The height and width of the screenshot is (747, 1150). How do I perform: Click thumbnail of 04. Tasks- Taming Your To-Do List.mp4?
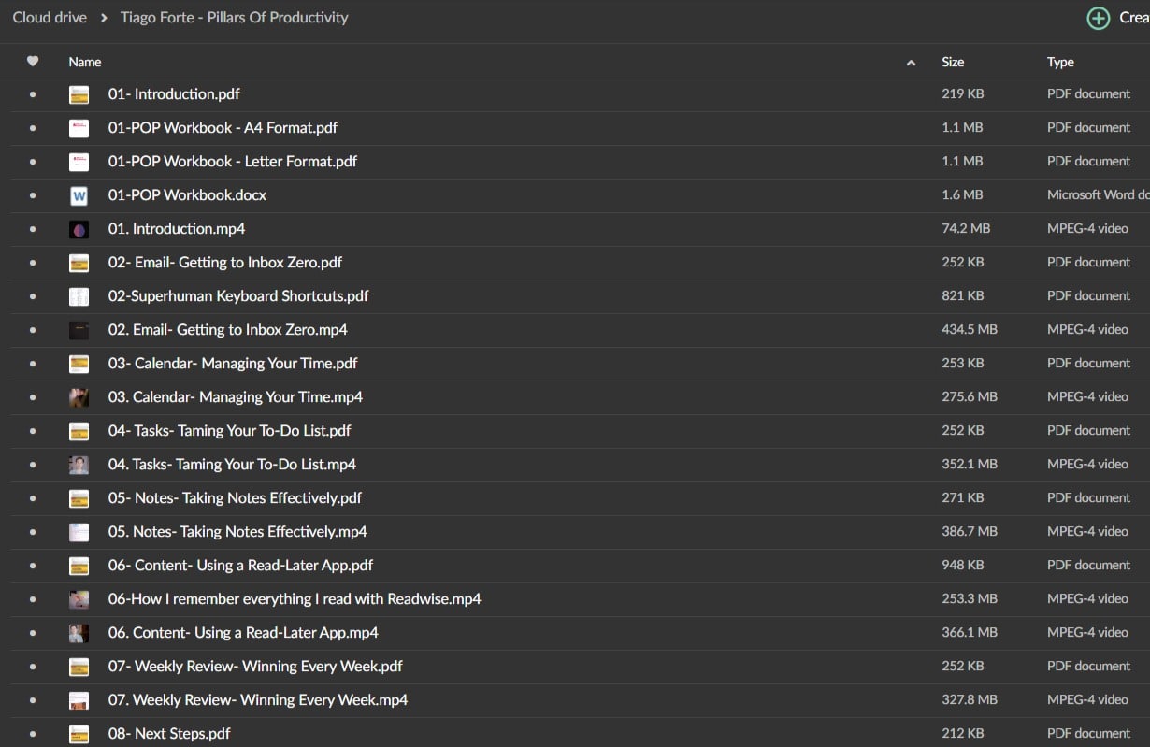tap(79, 465)
